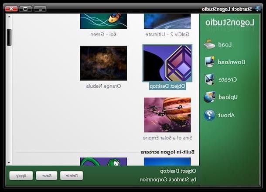
Task: Click the Delete button
Action: tap(72, 175)
